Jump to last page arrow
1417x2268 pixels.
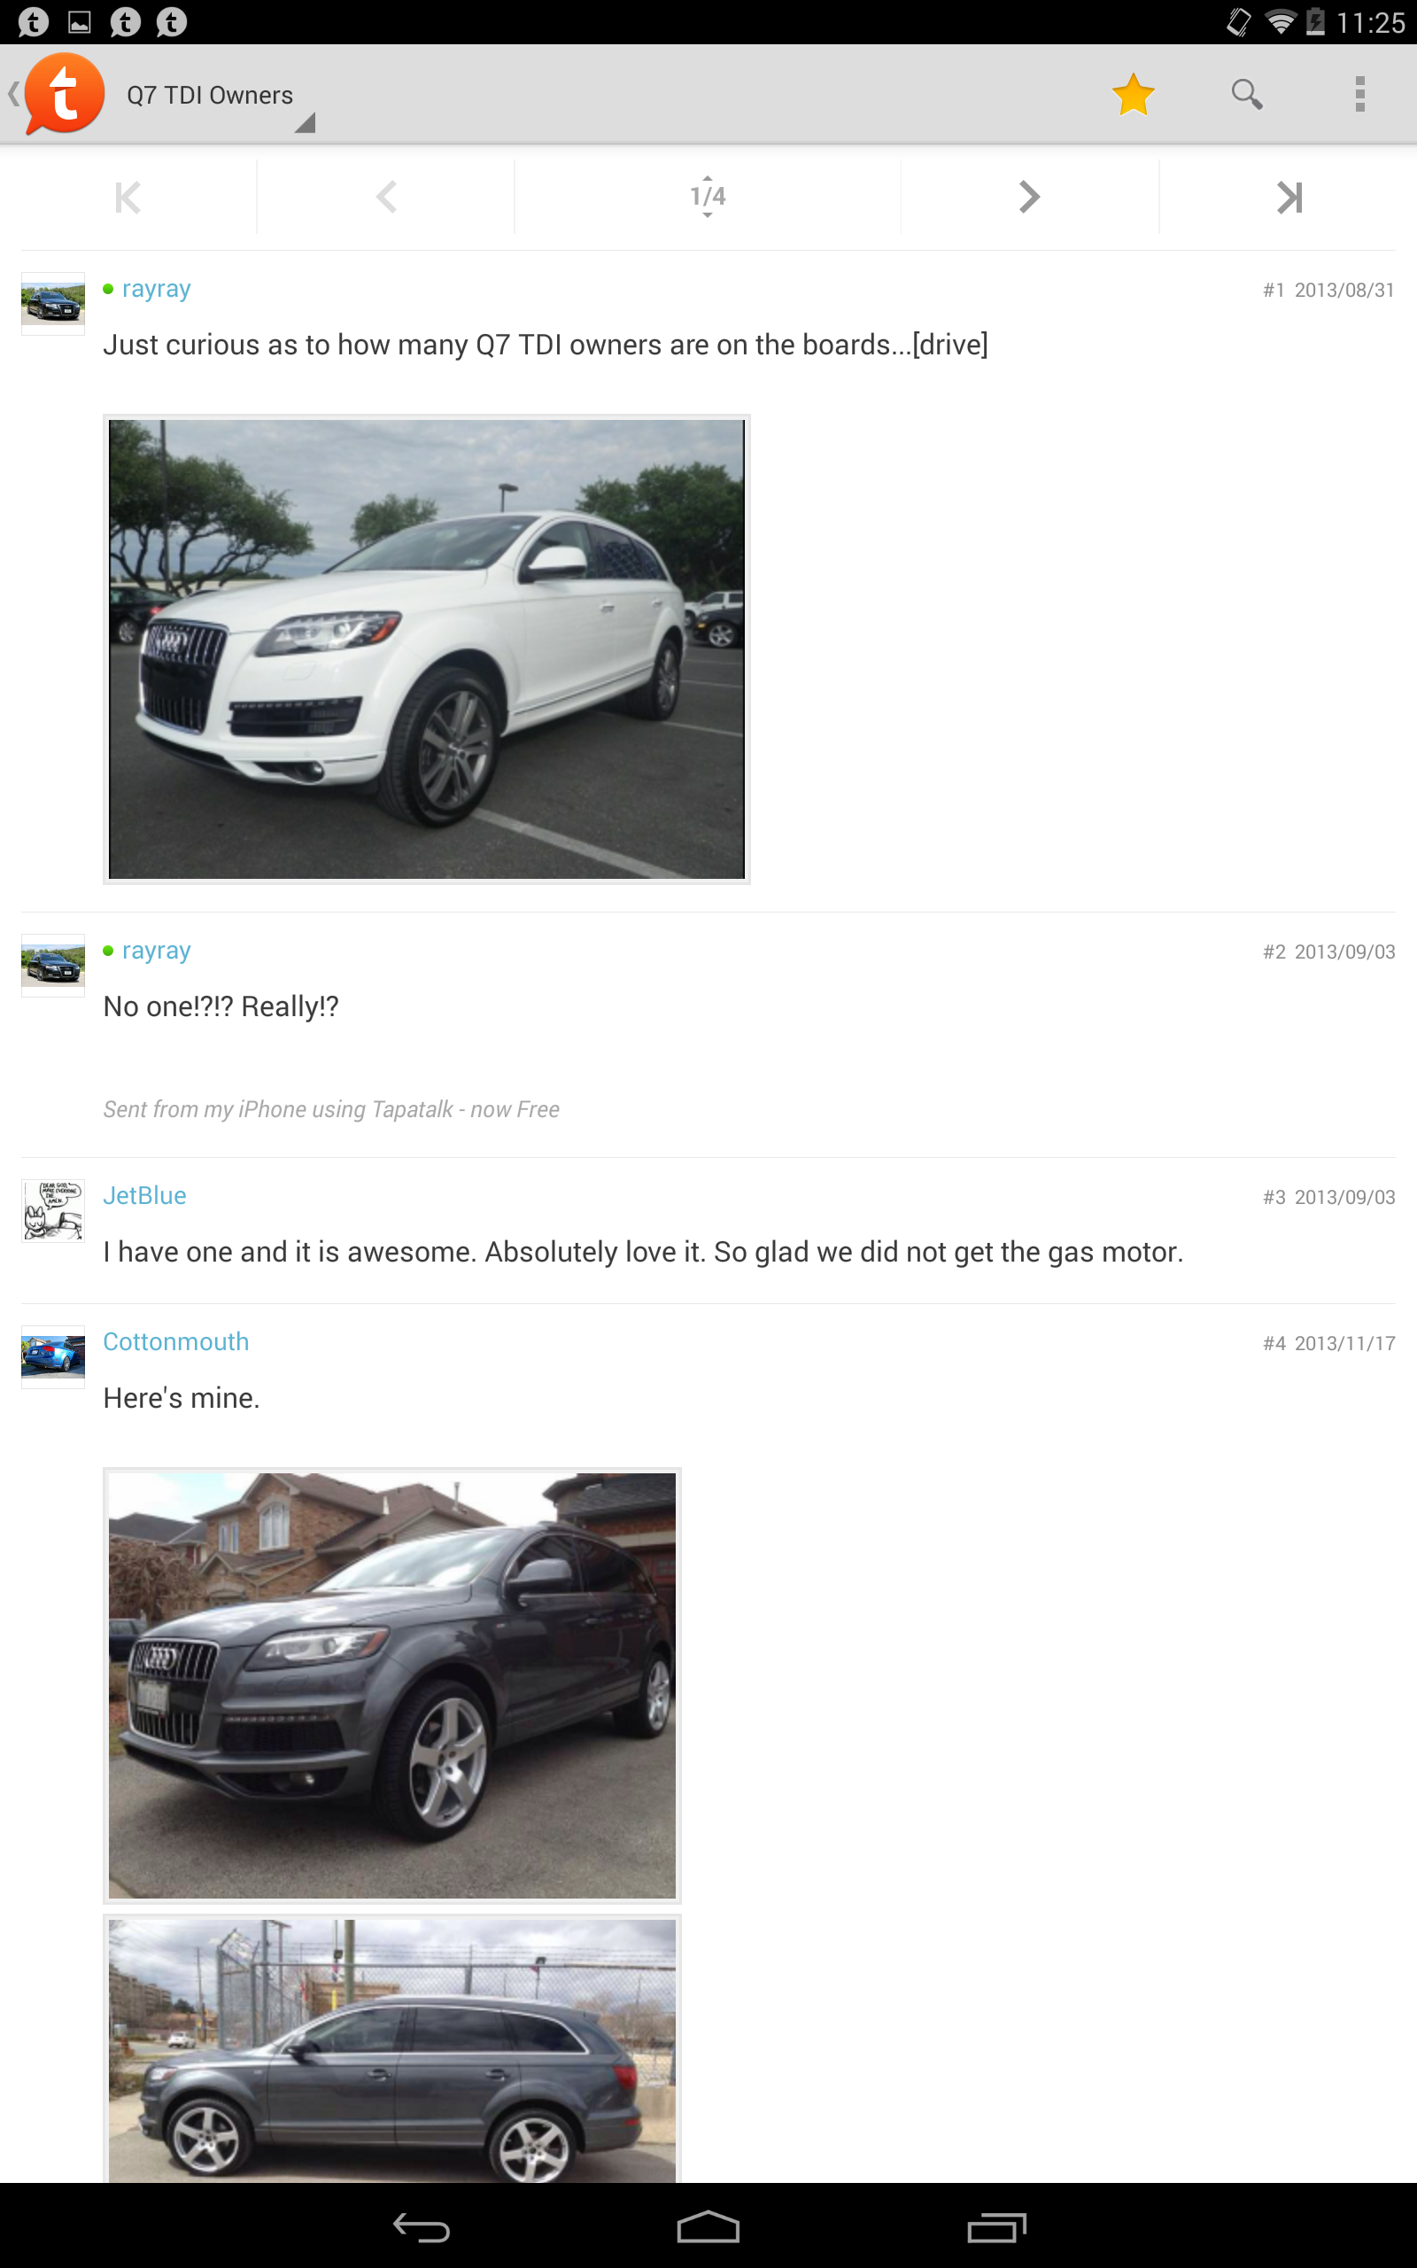point(1289,197)
